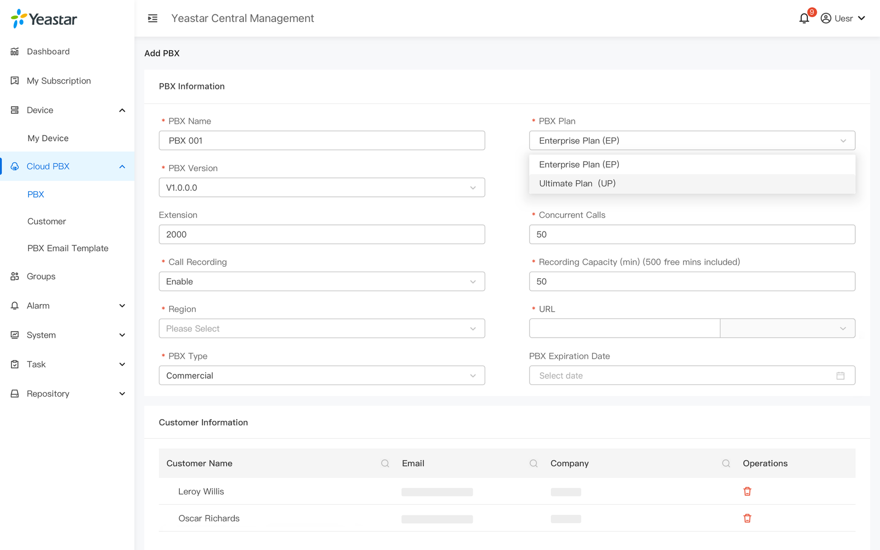The width and height of the screenshot is (880, 550).
Task: Collapse the Cloud PBX menu chevron
Action: [122, 167]
